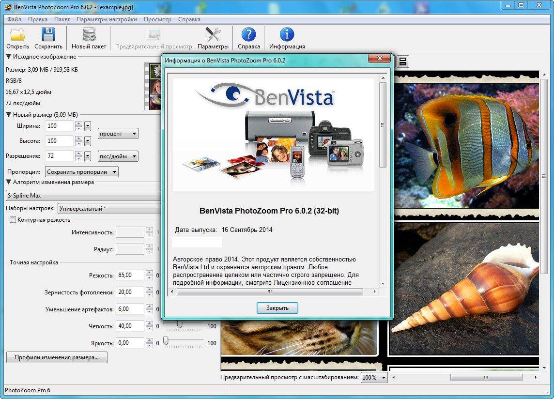554x399 pixels.
Task: Decrease Высота with the down spinner
Action: tap(78, 143)
